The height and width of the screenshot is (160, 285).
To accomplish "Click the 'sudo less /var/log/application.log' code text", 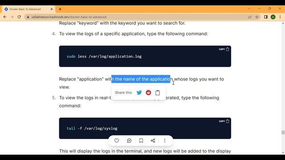I will 104,56.
